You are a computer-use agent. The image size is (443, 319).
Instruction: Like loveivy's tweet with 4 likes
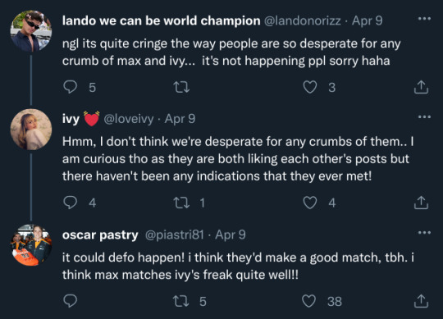coord(310,203)
